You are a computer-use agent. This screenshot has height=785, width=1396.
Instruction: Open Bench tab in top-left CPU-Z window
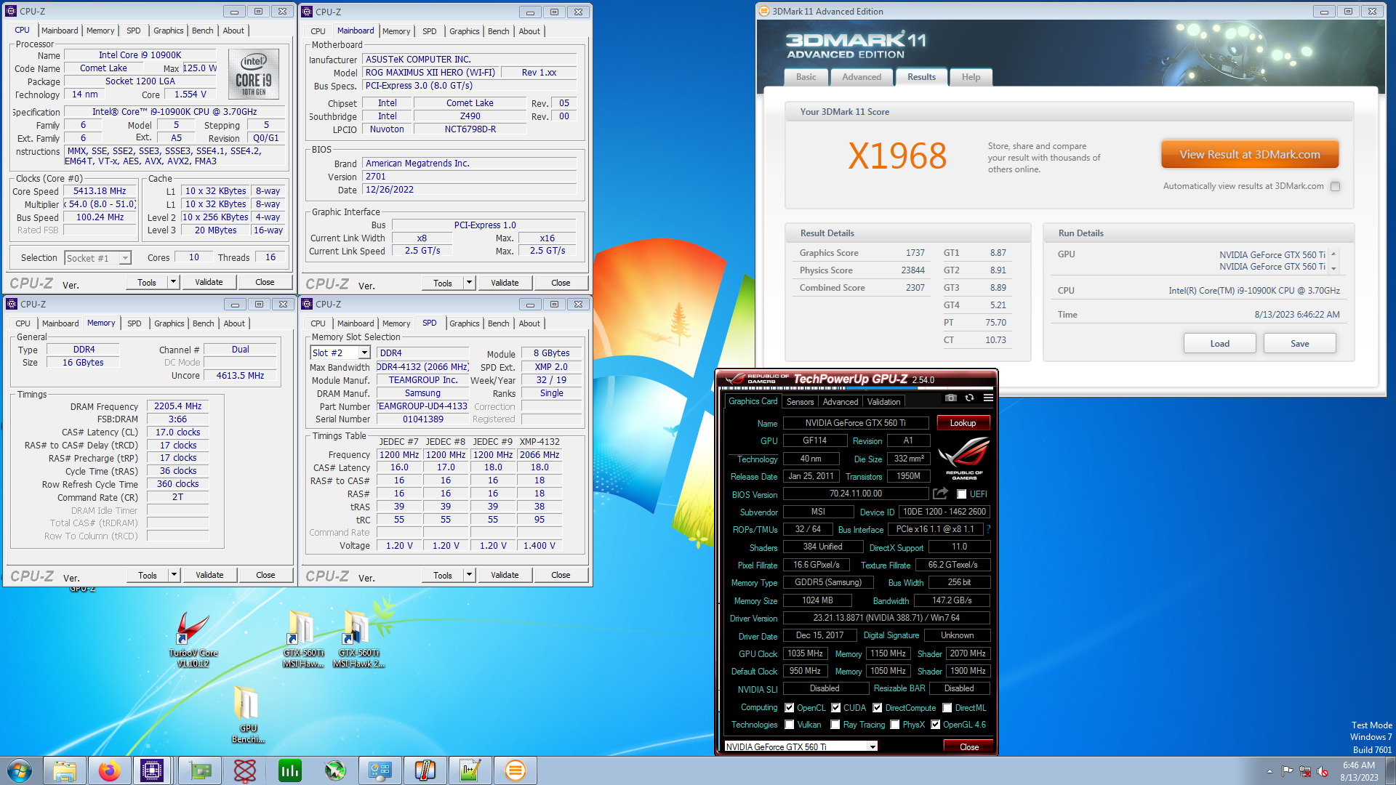202,31
